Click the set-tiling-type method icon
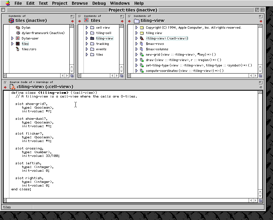 (x=142, y=65)
